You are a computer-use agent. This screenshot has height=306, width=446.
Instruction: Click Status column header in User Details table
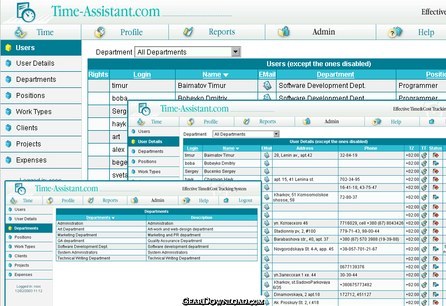tap(435, 148)
